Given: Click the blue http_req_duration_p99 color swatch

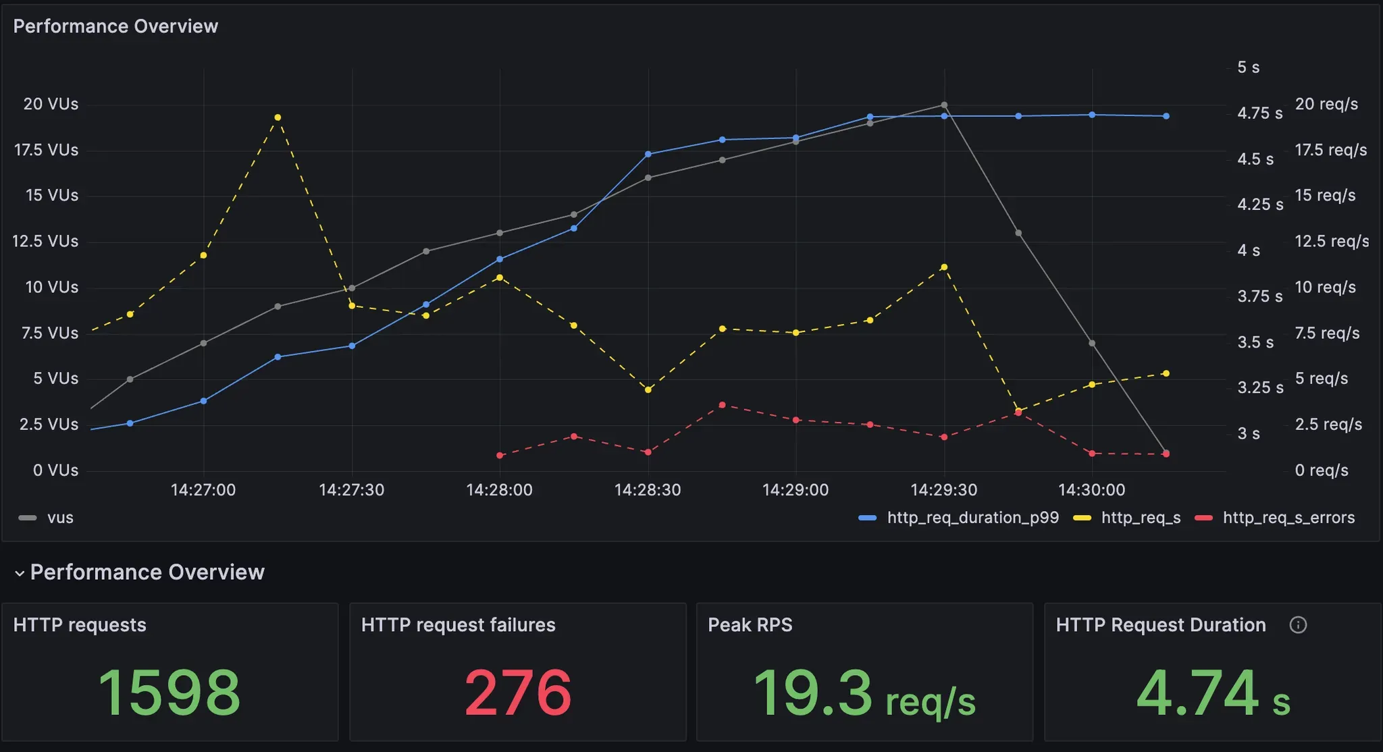Looking at the screenshot, I should (x=867, y=518).
